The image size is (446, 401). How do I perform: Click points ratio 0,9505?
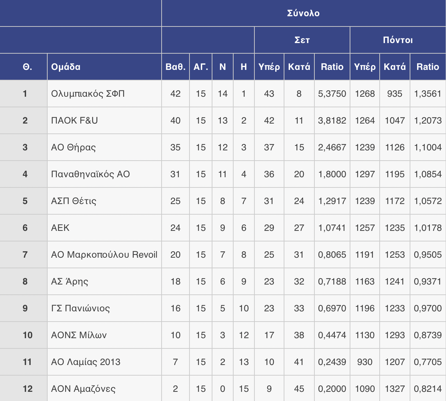[x=428, y=255]
